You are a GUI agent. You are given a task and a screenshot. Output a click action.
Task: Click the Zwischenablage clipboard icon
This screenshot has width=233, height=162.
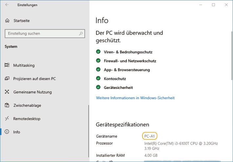pyautogui.click(x=7, y=105)
